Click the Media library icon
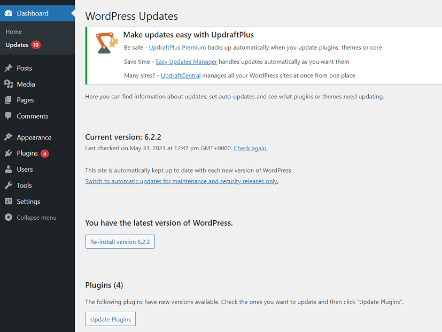This screenshot has height=332, width=442. click(x=7, y=84)
